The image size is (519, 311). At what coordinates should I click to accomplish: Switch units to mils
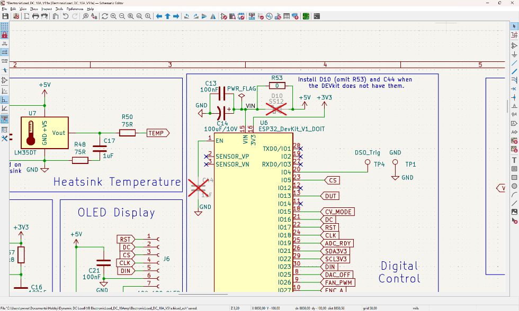[x=5, y=52]
